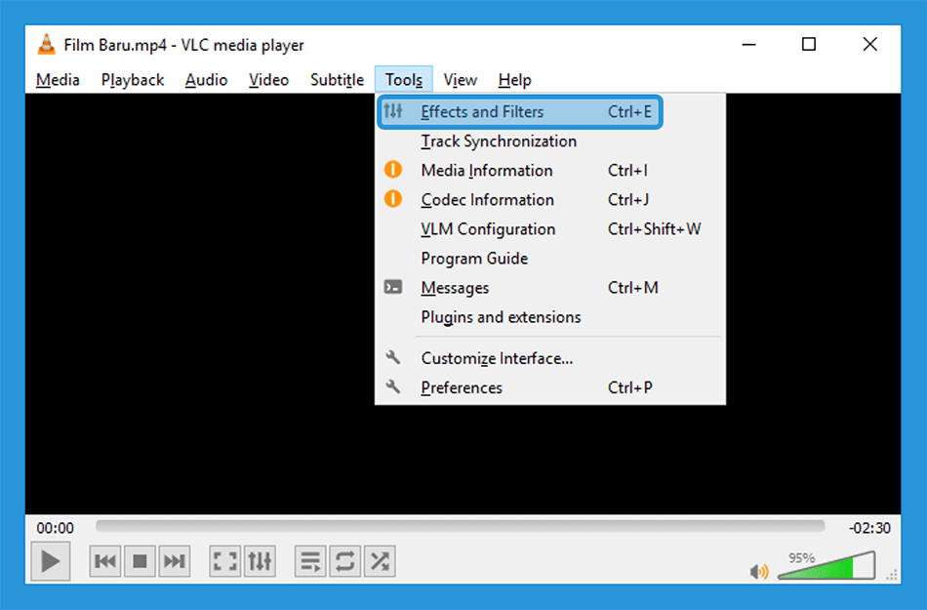Screen dimensions: 927x610
Task: Click the Play button
Action: point(50,561)
